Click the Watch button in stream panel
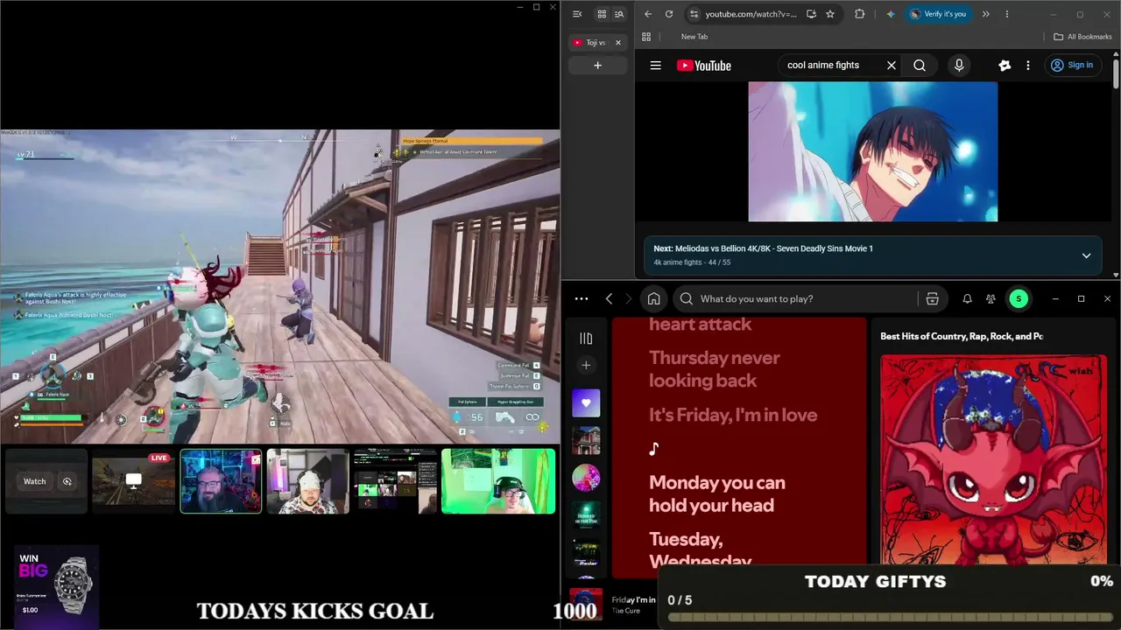 pyautogui.click(x=35, y=481)
